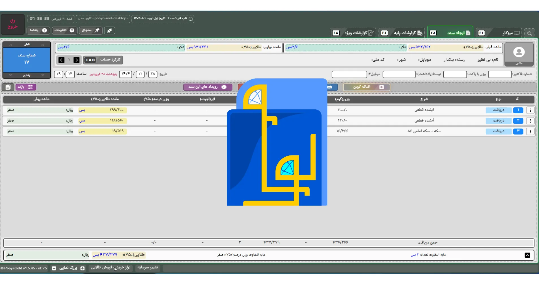The height and width of the screenshot is (288, 539).
Task: Go to previous document (قبلی)
Action: 27,44
